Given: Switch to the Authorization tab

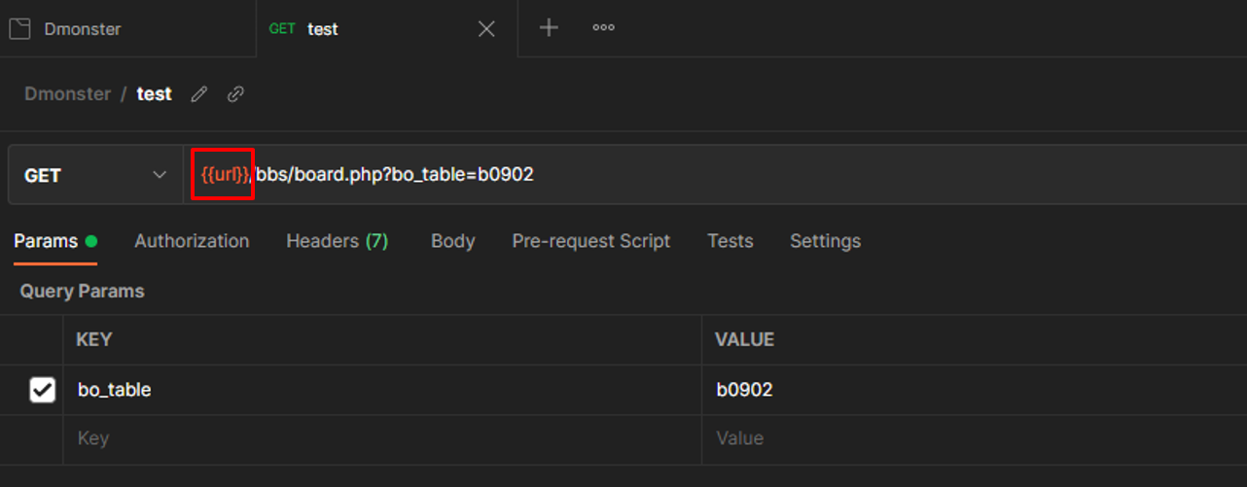Looking at the screenshot, I should pos(192,241).
